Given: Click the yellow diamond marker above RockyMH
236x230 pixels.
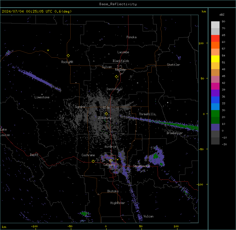Looking at the screenshot, I should pyautogui.click(x=68, y=56).
